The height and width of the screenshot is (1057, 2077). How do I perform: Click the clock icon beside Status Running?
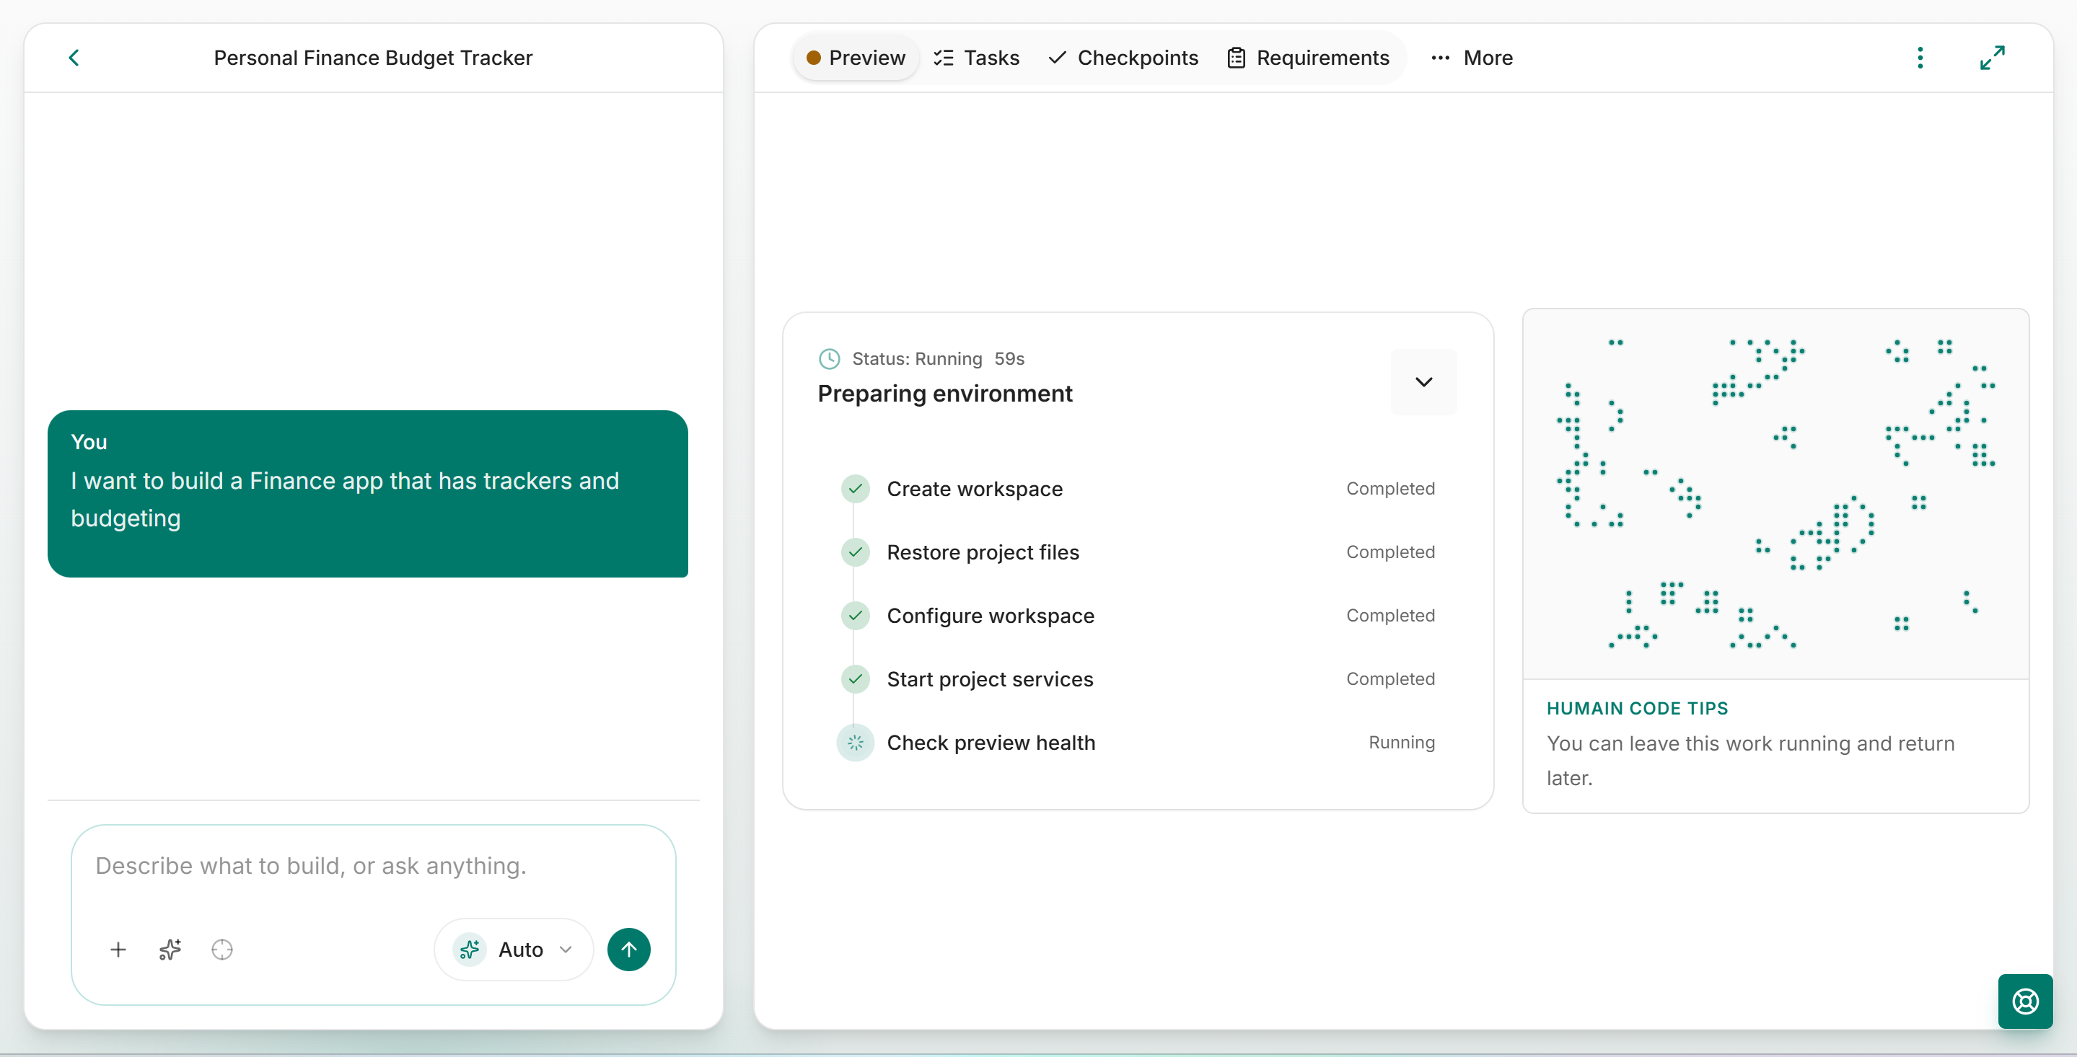(830, 358)
